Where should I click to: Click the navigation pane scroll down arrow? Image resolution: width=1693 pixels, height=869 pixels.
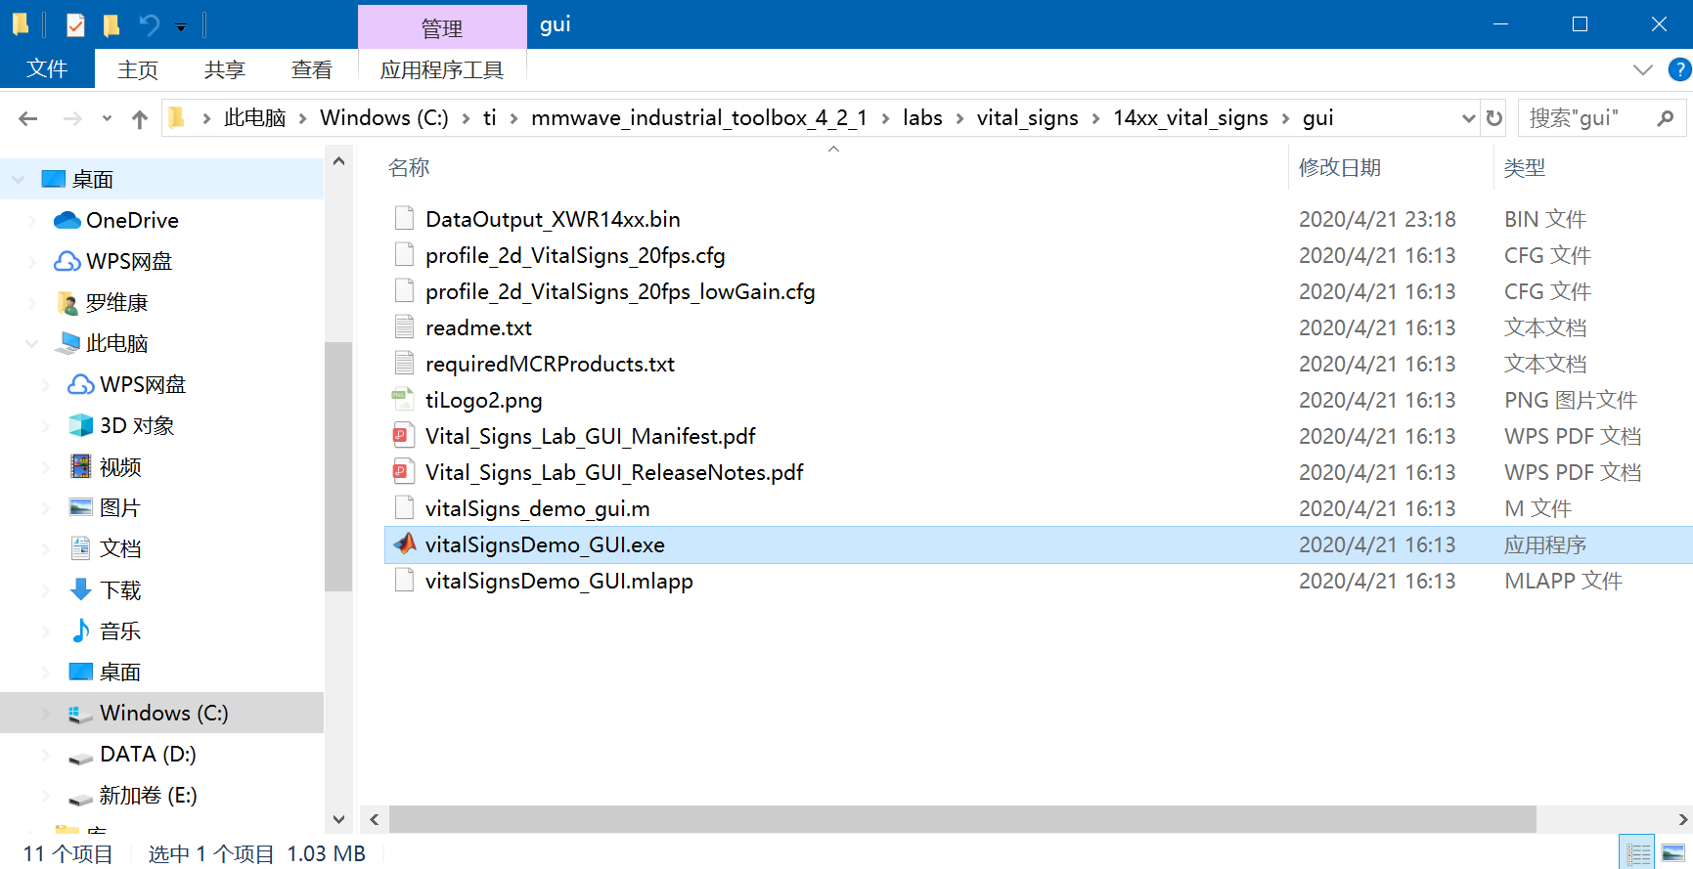338,819
